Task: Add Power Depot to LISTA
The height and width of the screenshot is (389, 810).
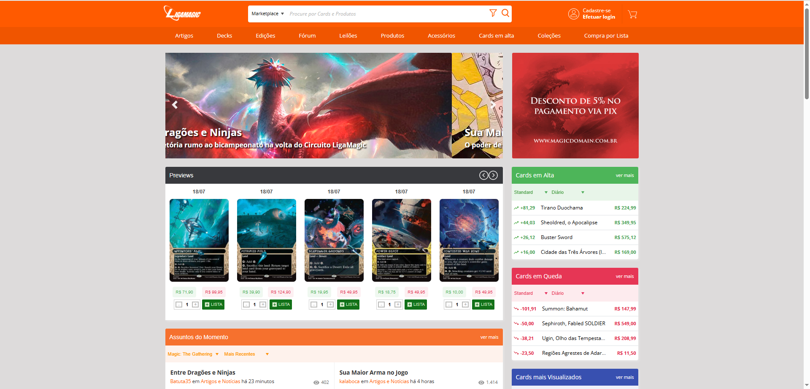Action: click(416, 305)
